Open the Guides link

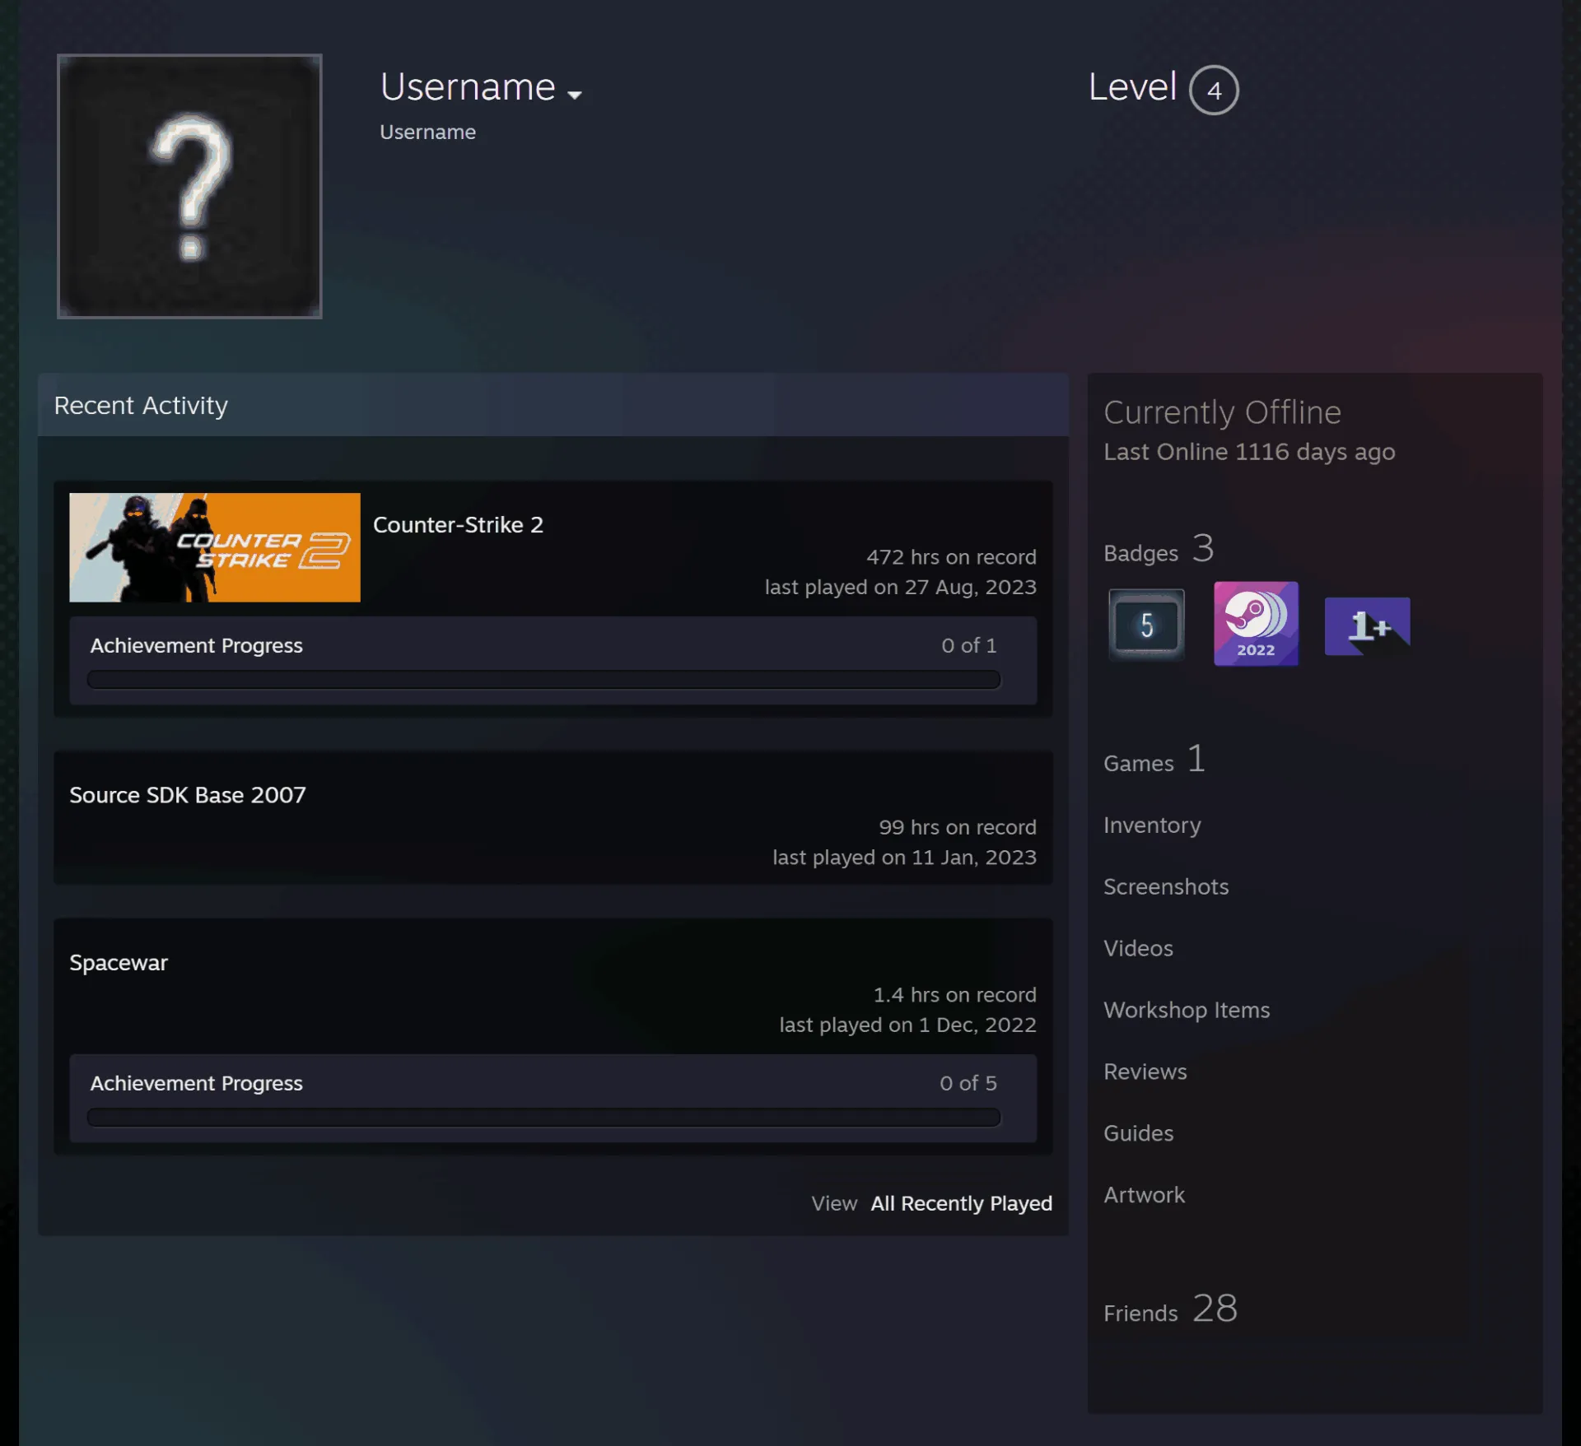[1138, 1133]
